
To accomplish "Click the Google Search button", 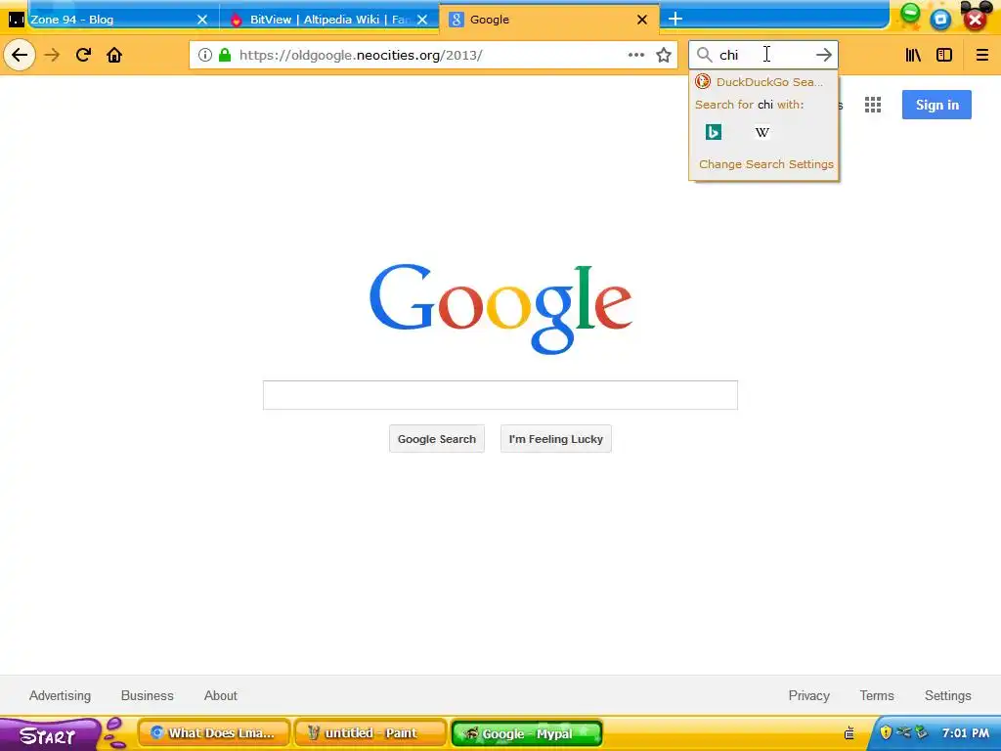I will tap(437, 439).
